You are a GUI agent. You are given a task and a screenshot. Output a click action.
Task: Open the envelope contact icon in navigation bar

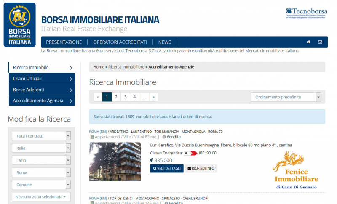tap(320, 42)
